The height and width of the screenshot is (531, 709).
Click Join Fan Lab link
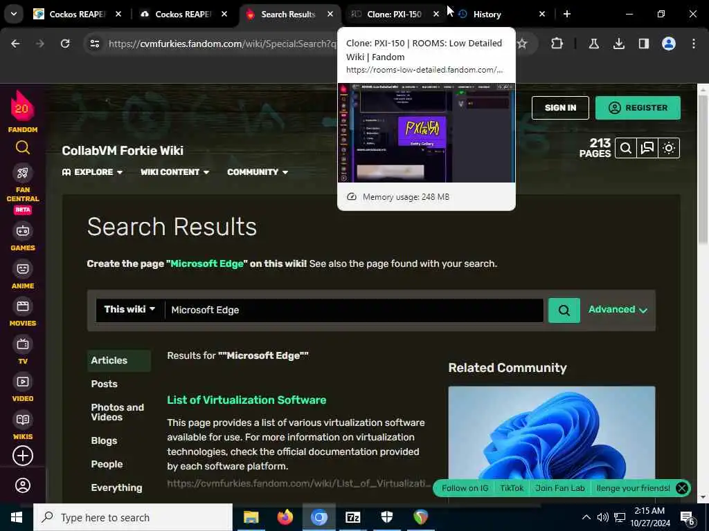[559, 488]
